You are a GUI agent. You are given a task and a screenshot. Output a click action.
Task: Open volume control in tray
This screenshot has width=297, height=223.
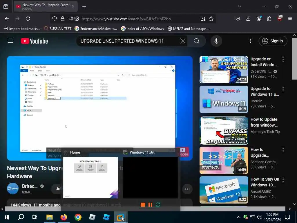click(x=259, y=217)
